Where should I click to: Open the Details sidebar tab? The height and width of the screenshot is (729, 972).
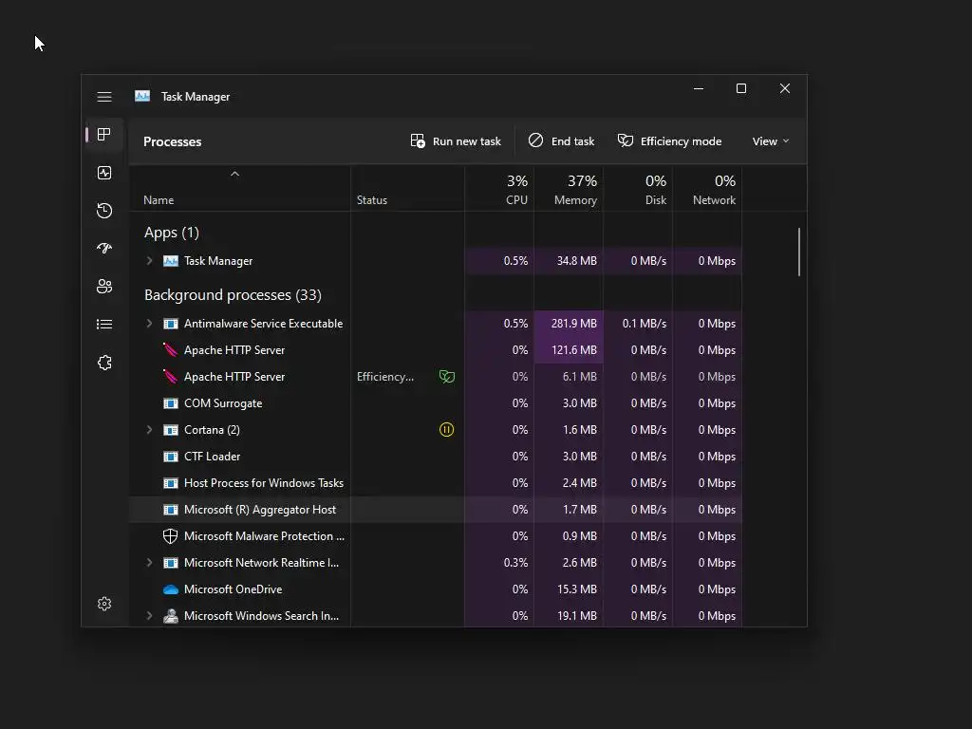tap(104, 325)
